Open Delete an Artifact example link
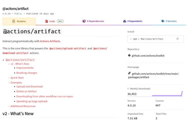Image resolution: width=189 pixels, height=126 pixels. (26, 91)
